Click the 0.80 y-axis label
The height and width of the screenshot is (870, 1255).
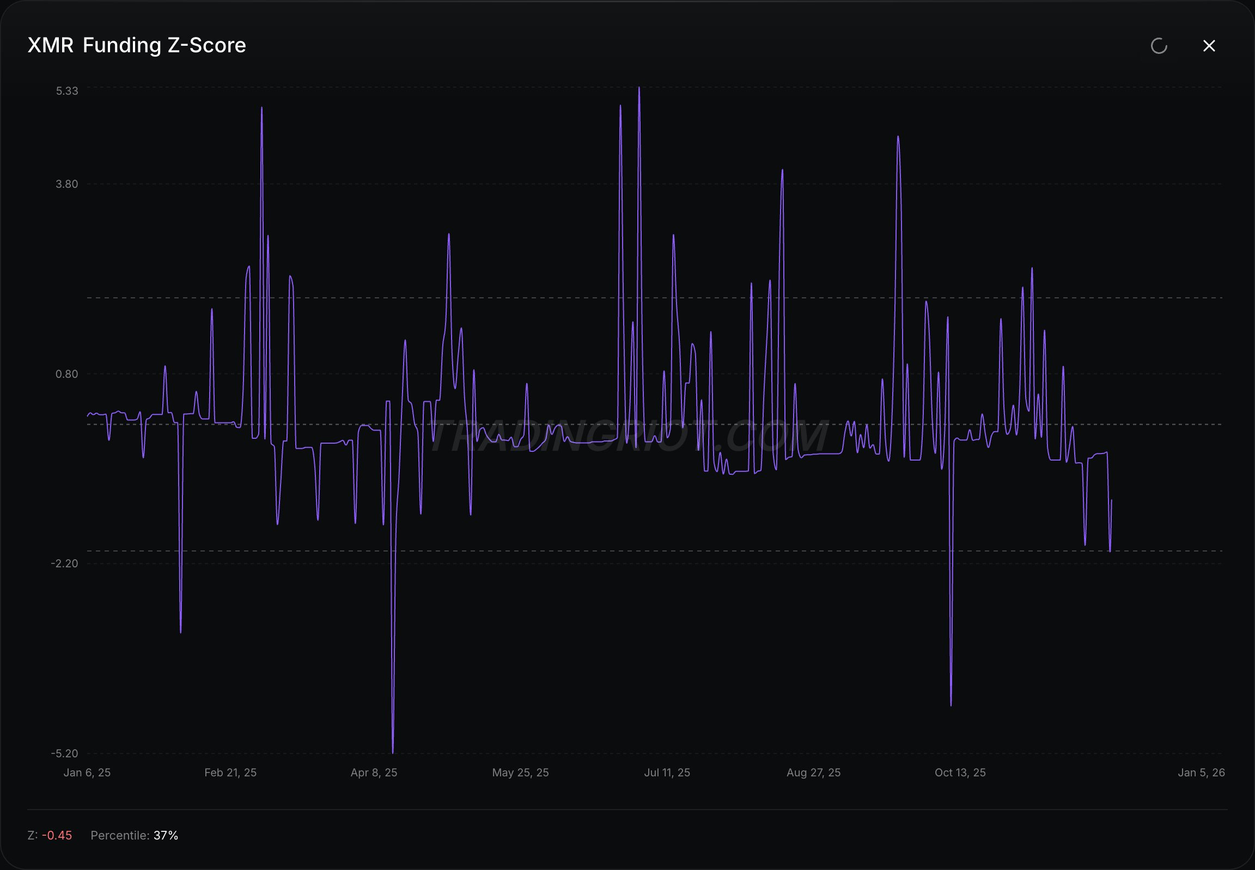pos(66,374)
